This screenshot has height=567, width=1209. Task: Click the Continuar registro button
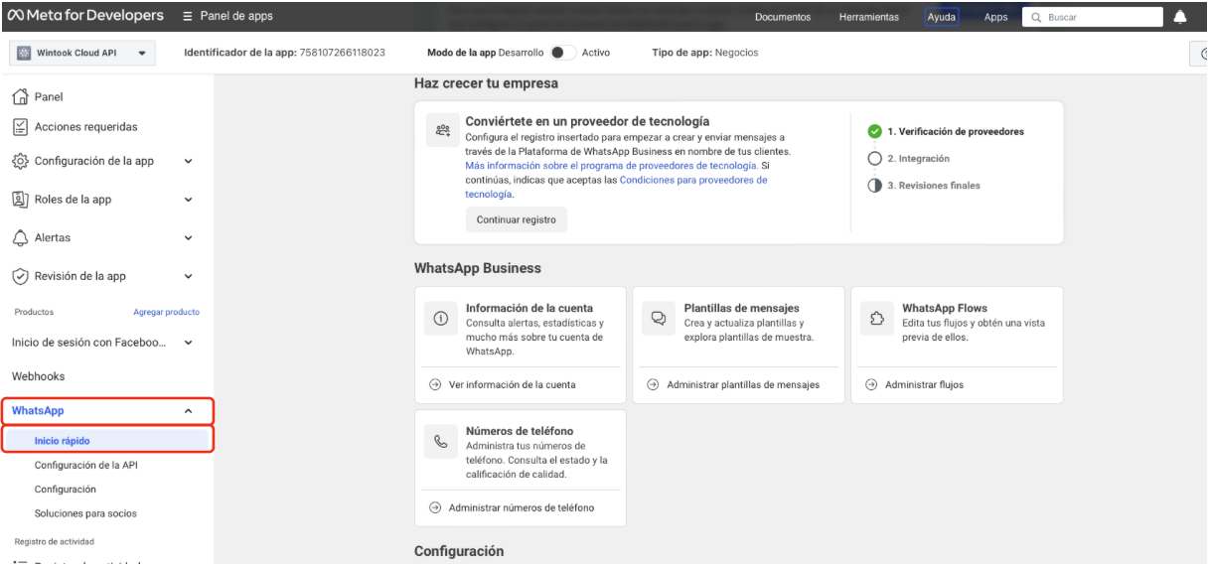516,219
